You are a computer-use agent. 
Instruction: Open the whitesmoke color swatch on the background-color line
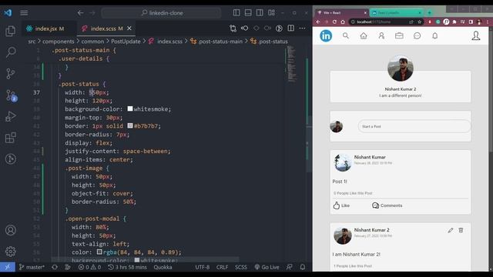point(130,108)
